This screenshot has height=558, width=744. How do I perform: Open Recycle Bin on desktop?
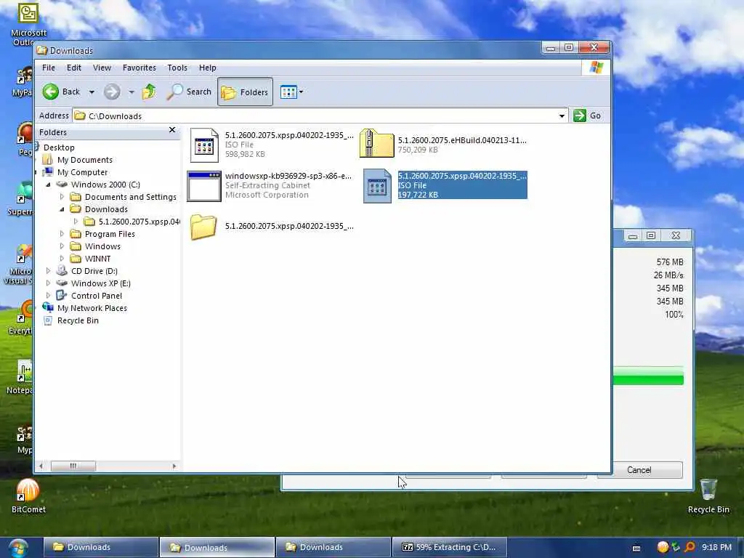708,496
